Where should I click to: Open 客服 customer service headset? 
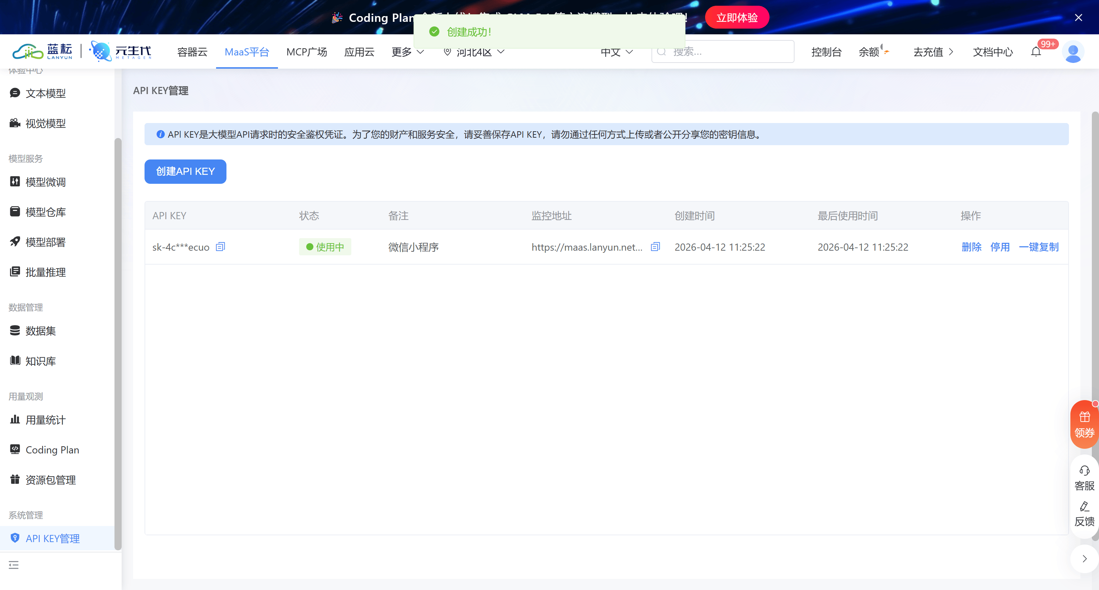(x=1084, y=471)
